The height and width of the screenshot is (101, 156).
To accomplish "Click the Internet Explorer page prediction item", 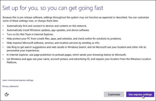I will coord(66,55).
